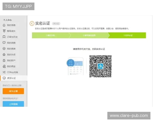Click the text 想获取更多的关注?
The width and height of the screenshot is (153, 122).
coord(10,98)
